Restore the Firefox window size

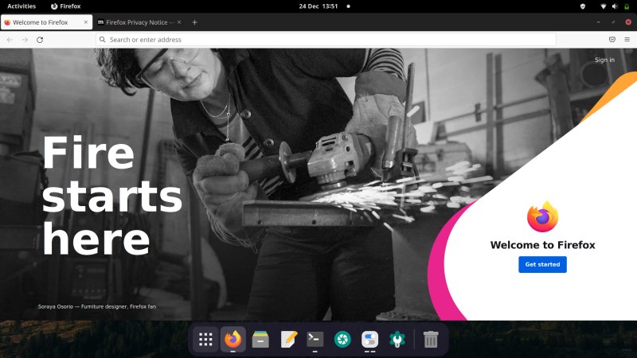tap(613, 22)
